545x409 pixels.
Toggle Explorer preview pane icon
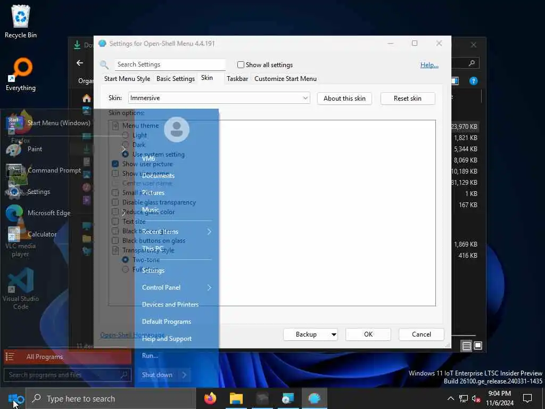click(455, 81)
